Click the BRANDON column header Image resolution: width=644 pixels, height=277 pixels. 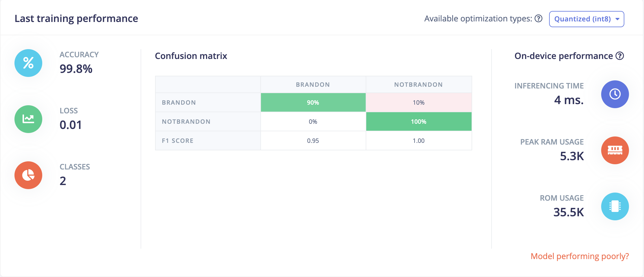pos(313,85)
